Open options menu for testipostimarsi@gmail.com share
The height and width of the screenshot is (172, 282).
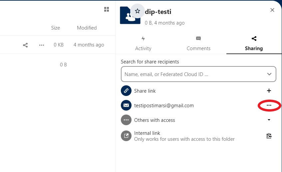coord(269,106)
